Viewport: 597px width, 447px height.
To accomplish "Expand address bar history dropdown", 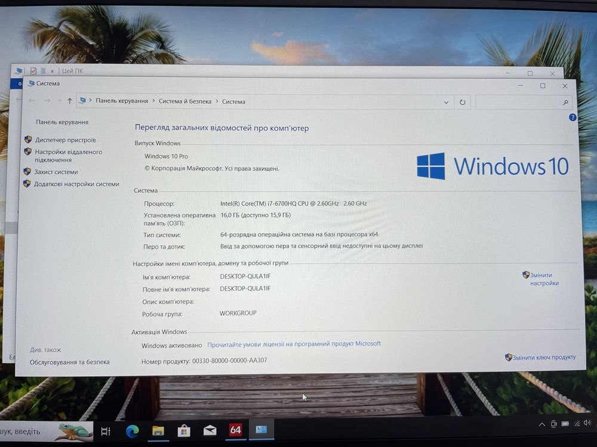I will tap(446, 103).
